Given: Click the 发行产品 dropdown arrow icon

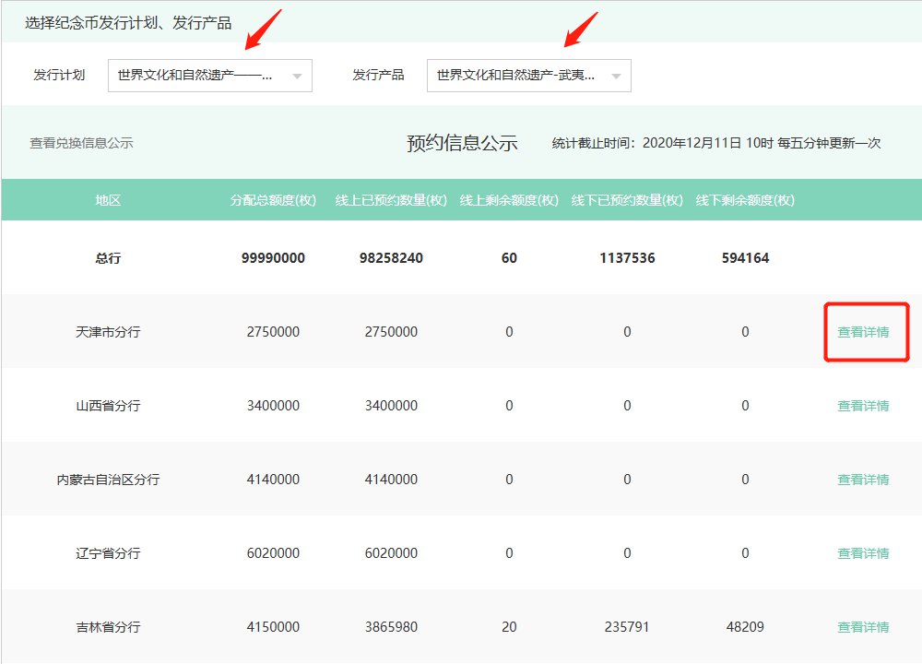Looking at the screenshot, I should point(616,77).
